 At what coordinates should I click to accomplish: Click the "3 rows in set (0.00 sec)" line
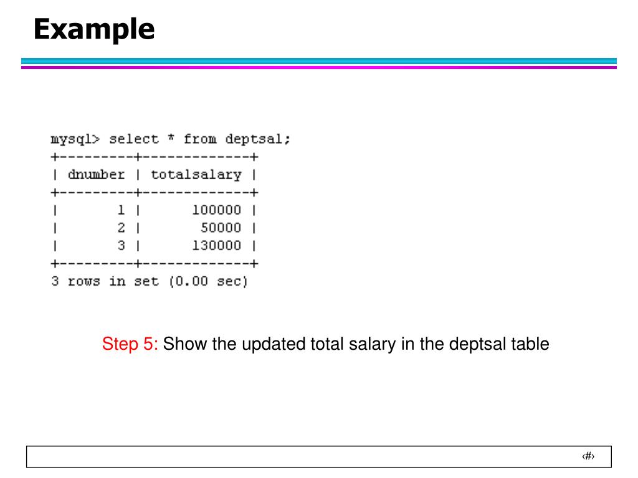pyautogui.click(x=150, y=281)
